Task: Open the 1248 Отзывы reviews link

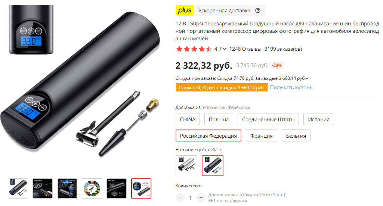Action: (245, 49)
